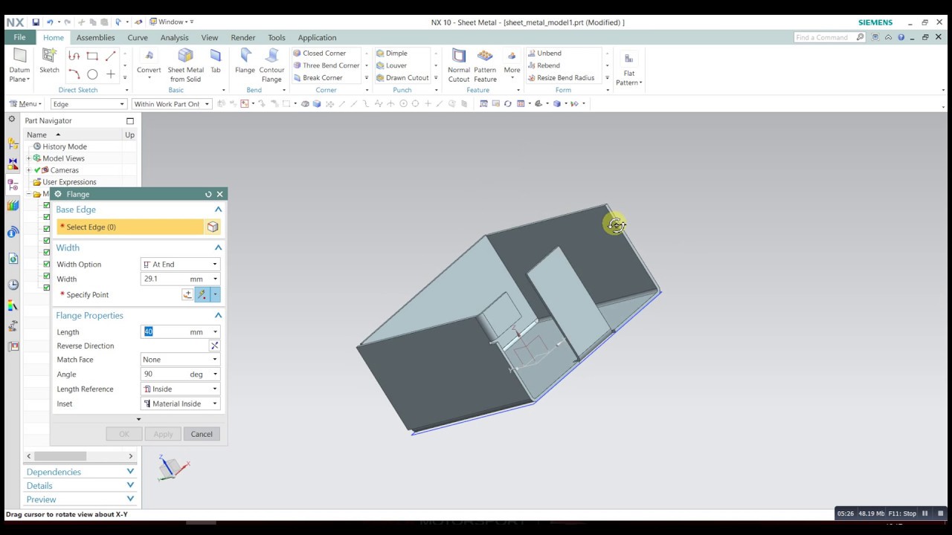Image resolution: width=952 pixels, height=535 pixels.
Task: Click the Length value field
Action: pyautogui.click(x=164, y=332)
